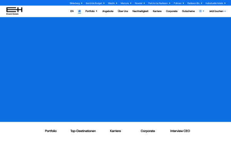Select the Interview CEO tab
Viewport: 231px width, 144px height.
pyautogui.click(x=180, y=131)
